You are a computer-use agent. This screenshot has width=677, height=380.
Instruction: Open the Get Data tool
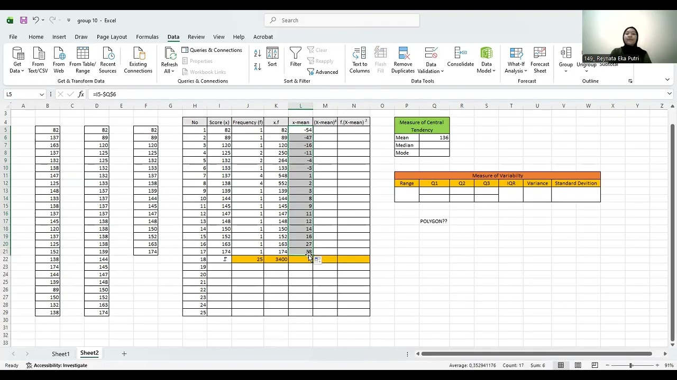coord(17,60)
